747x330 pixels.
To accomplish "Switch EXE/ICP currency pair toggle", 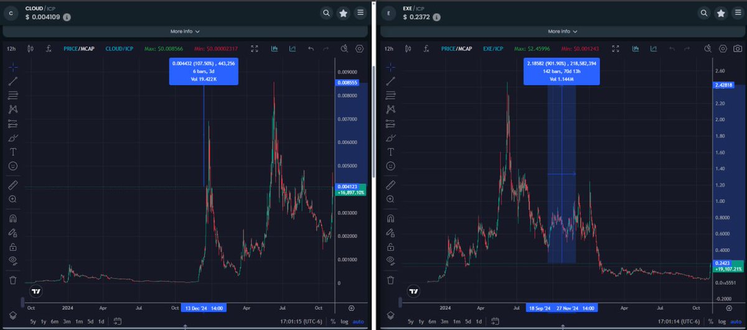I will tap(493, 48).
